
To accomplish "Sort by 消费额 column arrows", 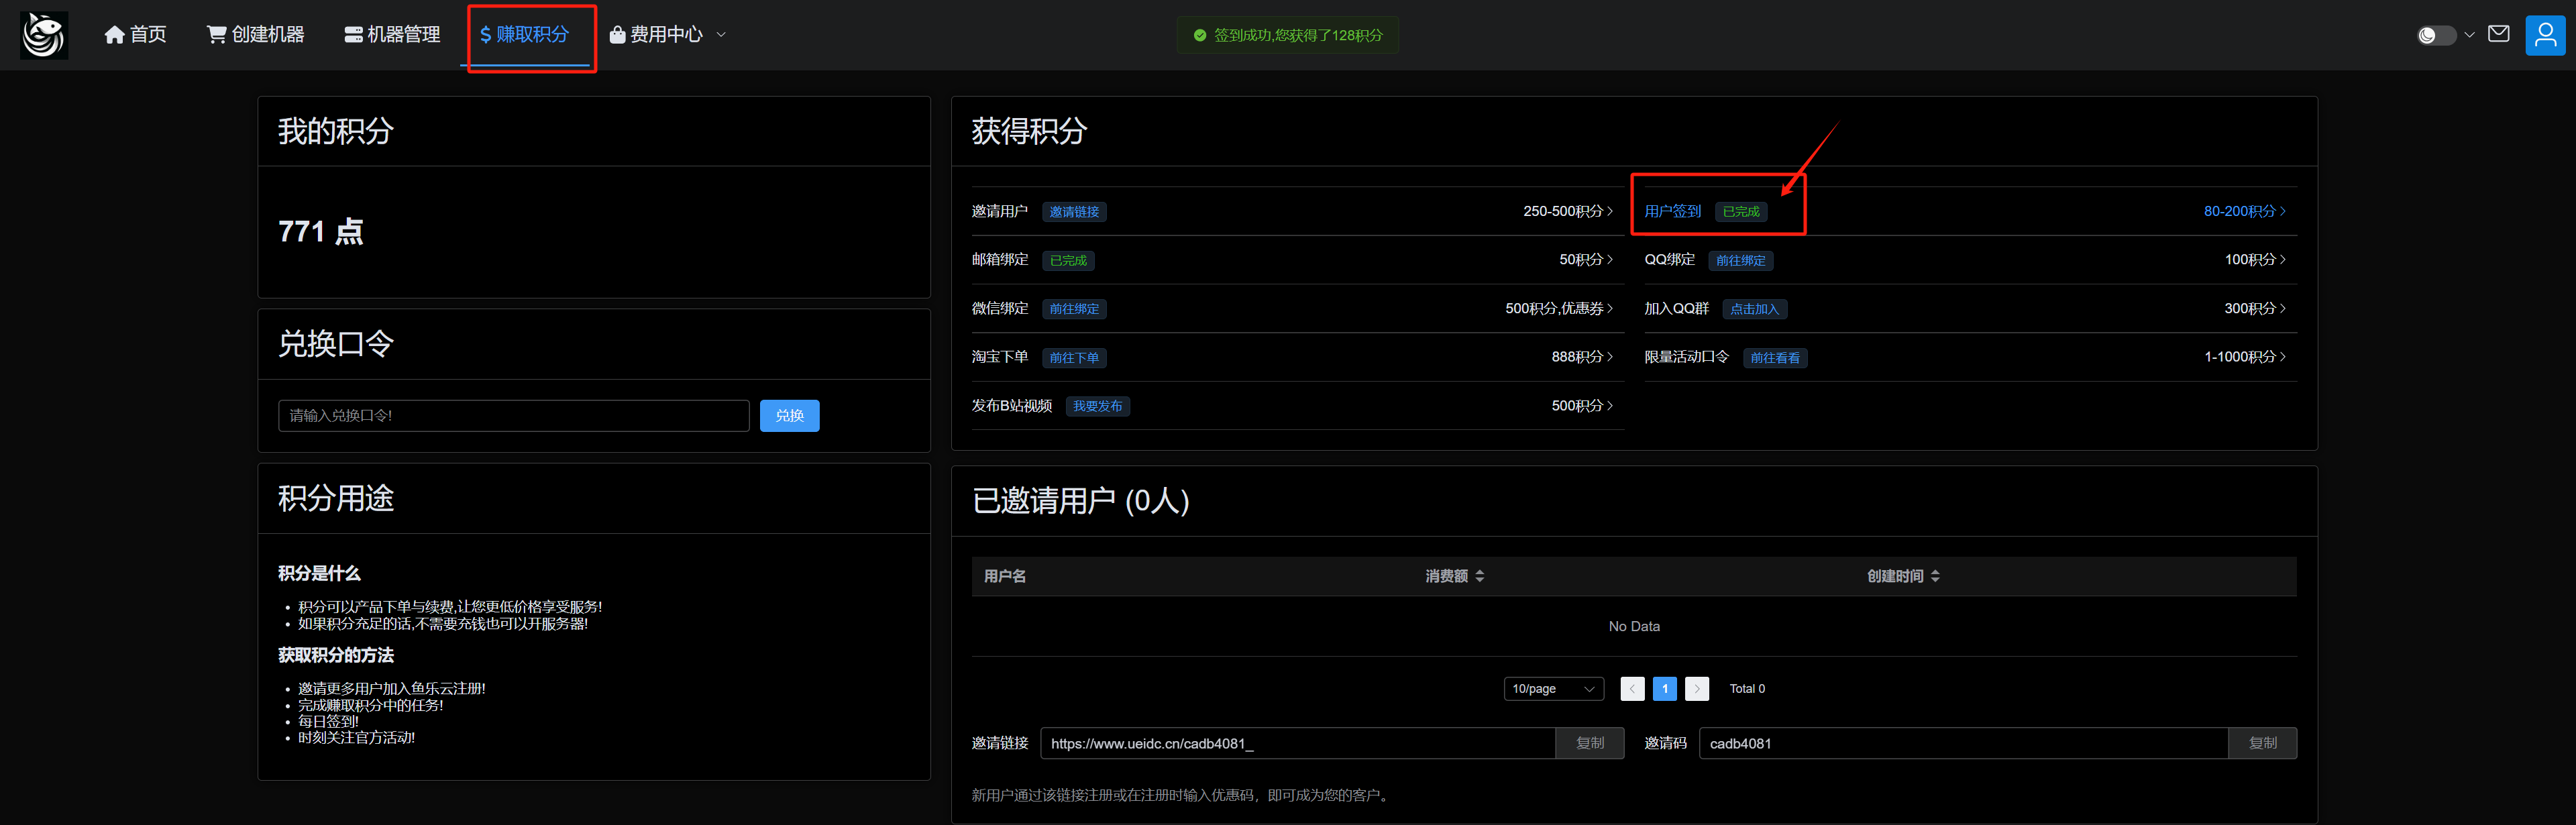I will tap(1480, 576).
